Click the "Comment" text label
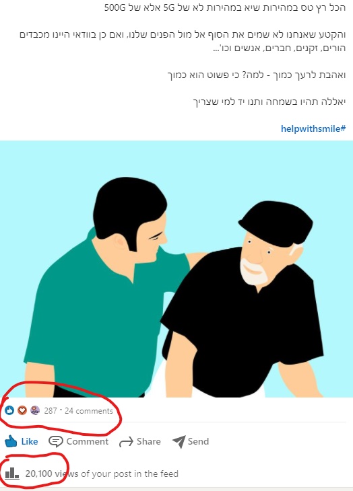353x491 pixels. tap(87, 441)
